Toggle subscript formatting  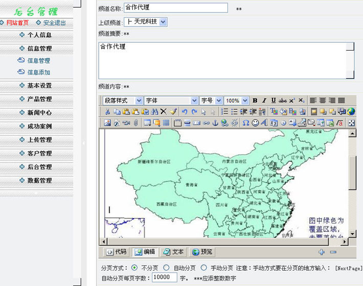[x=302, y=100]
